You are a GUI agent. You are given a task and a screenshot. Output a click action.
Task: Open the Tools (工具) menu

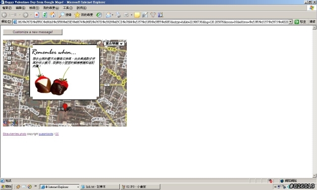(x=68, y=8)
